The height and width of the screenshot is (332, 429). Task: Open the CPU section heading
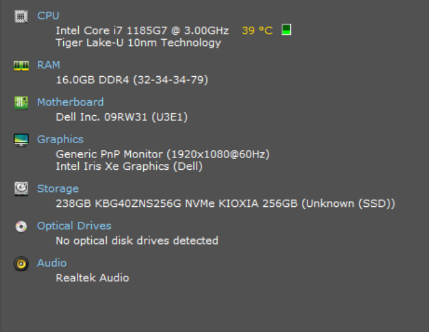[48, 15]
